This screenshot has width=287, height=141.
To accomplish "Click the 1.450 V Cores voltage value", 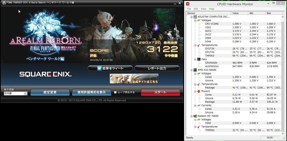I will pyautogui.click(x=237, y=77).
